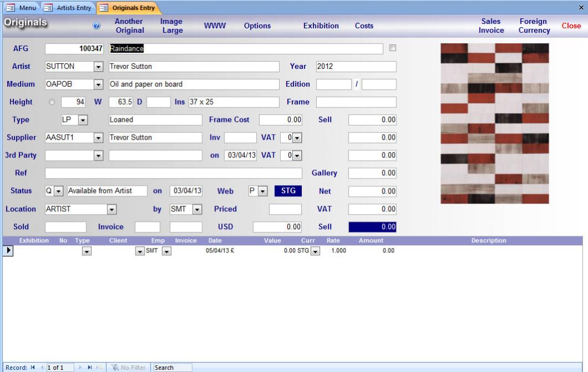Click the blue help question mark icon
588x372 pixels.
click(95, 26)
